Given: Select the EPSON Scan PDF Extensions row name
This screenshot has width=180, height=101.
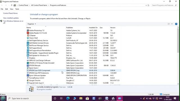Looking at the screenshot, I should [39, 73].
